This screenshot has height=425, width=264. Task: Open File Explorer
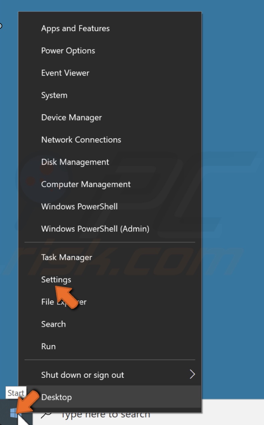pos(63,302)
